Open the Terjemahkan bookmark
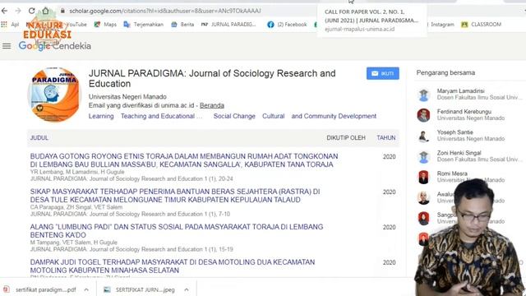Screen dimensions: 526x296 click(x=144, y=24)
